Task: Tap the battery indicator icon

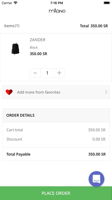Action: [107, 3]
